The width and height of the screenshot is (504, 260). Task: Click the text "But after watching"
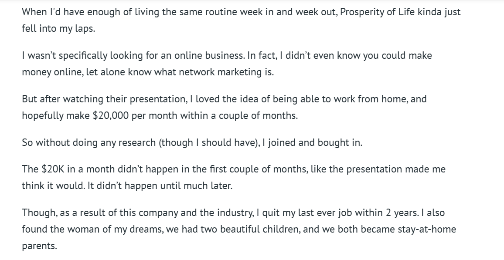point(62,99)
